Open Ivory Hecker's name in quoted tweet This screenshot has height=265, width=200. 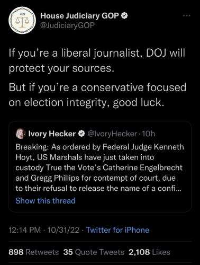(x=52, y=134)
